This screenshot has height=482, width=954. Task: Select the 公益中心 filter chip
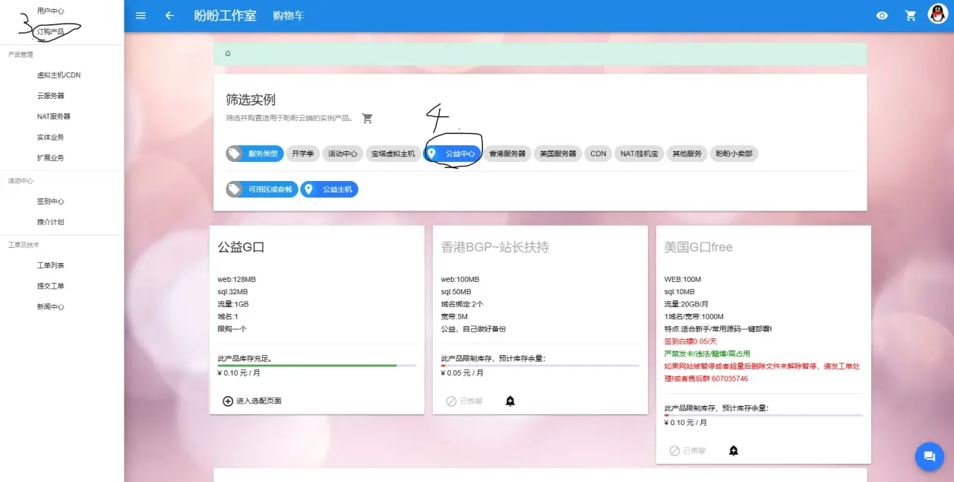coord(452,154)
